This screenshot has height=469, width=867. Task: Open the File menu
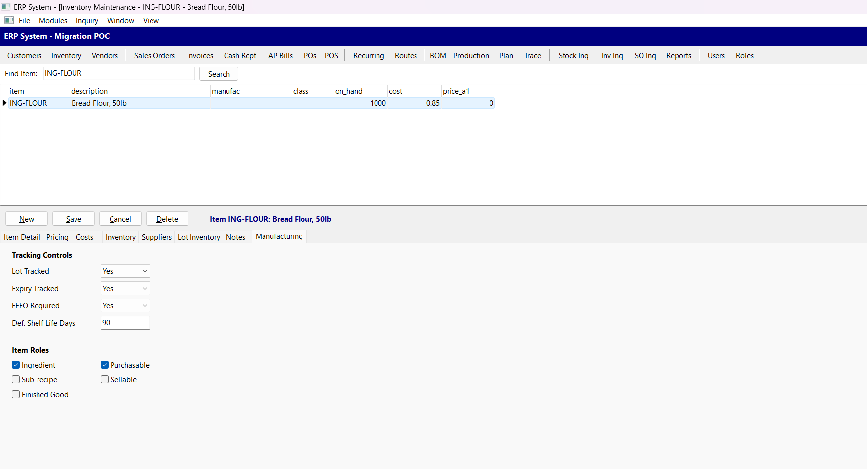coord(24,20)
